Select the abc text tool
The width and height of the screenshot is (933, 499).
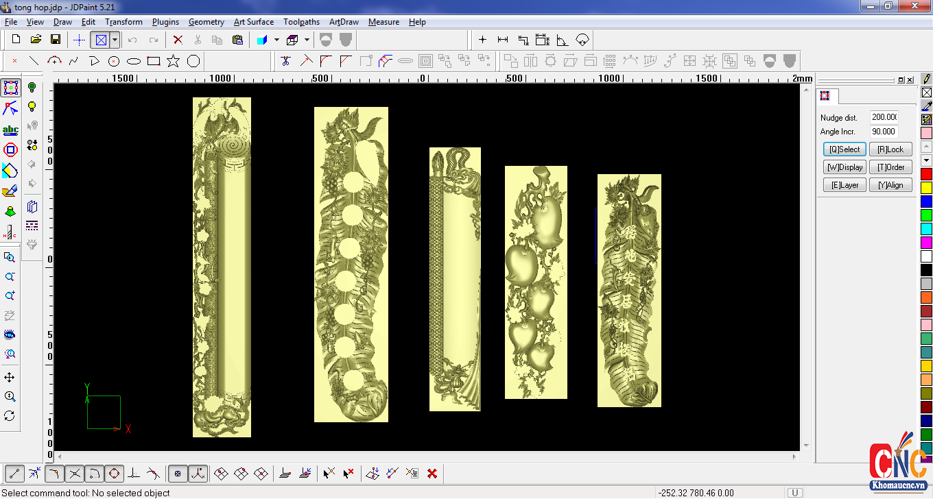click(10, 130)
